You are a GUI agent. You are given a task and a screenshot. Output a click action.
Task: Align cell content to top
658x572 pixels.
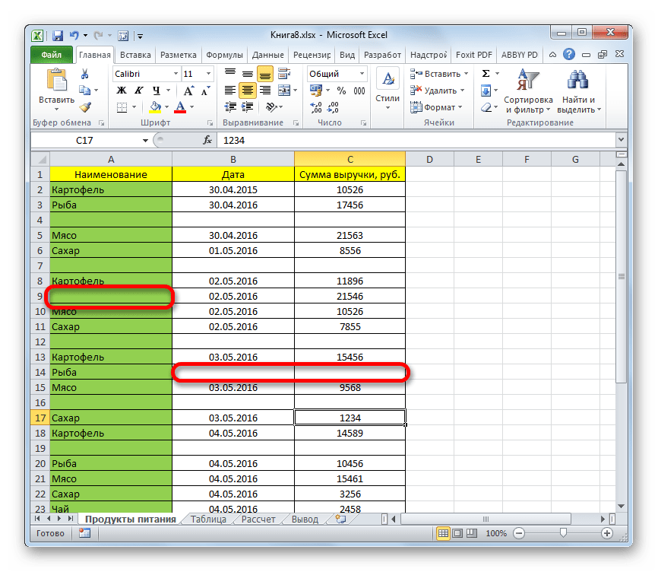point(230,74)
